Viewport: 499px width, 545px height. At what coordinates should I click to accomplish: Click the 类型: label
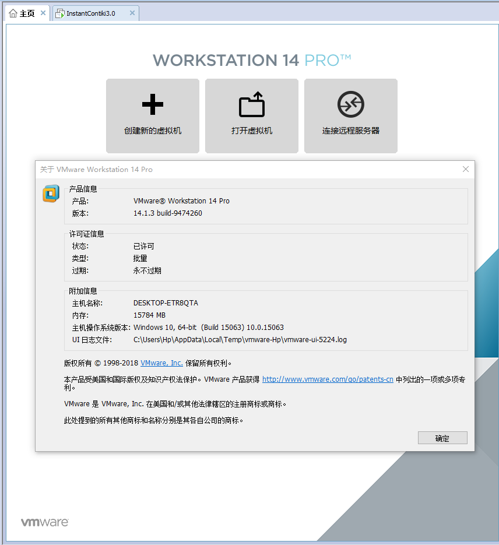pyautogui.click(x=80, y=259)
